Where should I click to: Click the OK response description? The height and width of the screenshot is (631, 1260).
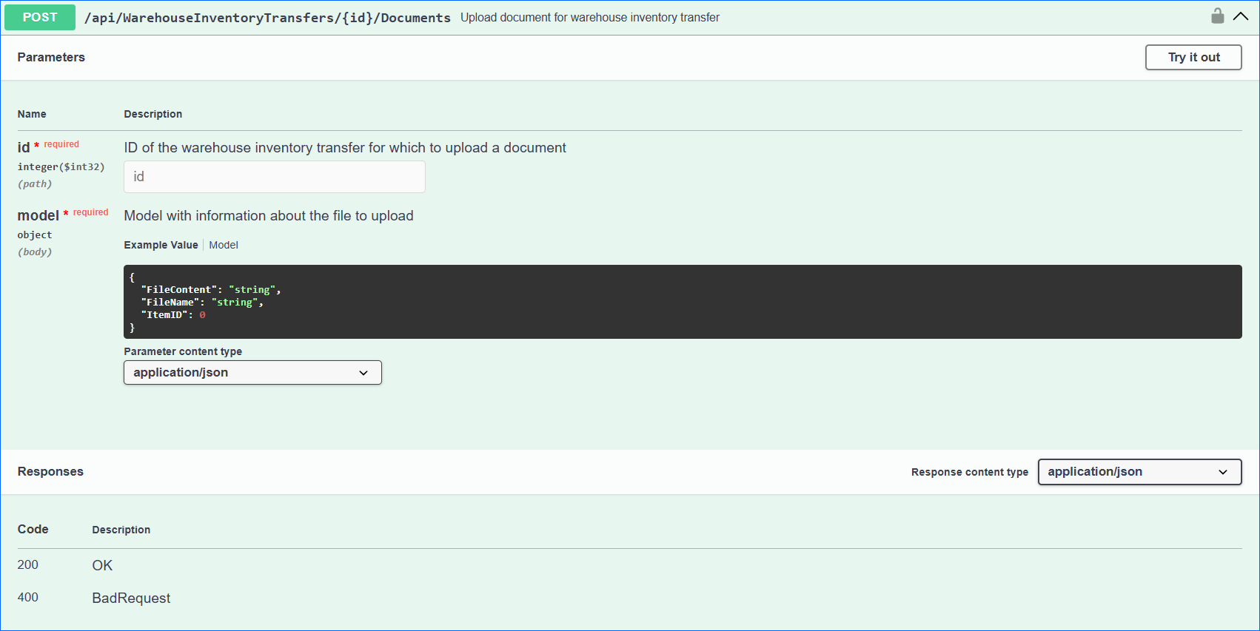coord(102,565)
